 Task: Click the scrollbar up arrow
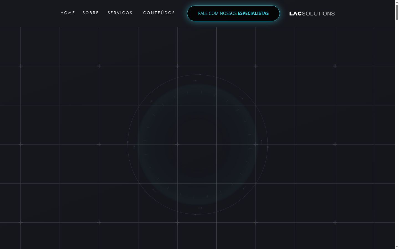click(397, 2)
